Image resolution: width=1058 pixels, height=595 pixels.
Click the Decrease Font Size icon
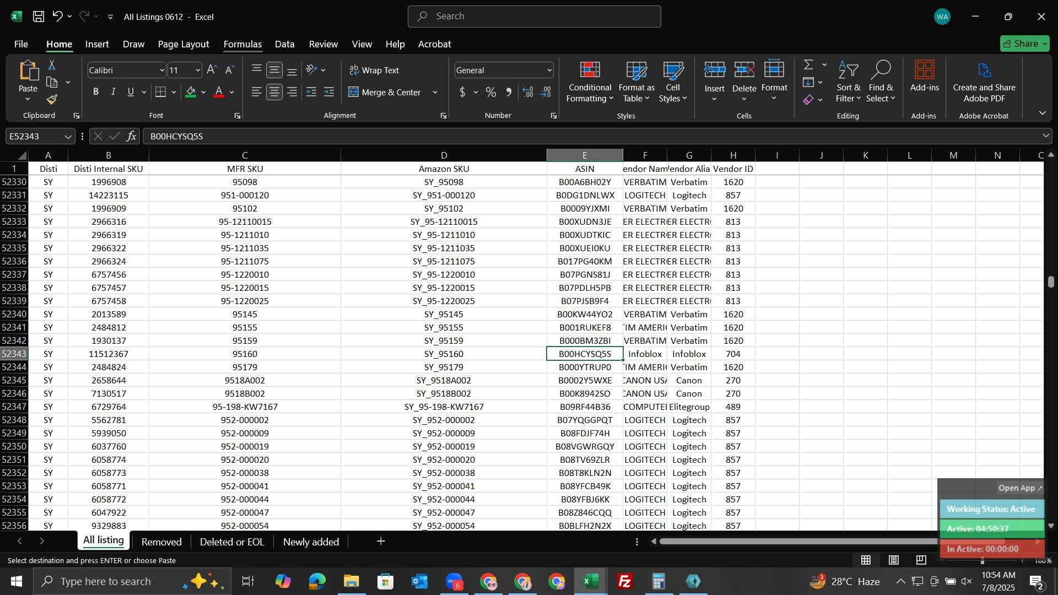230,70
